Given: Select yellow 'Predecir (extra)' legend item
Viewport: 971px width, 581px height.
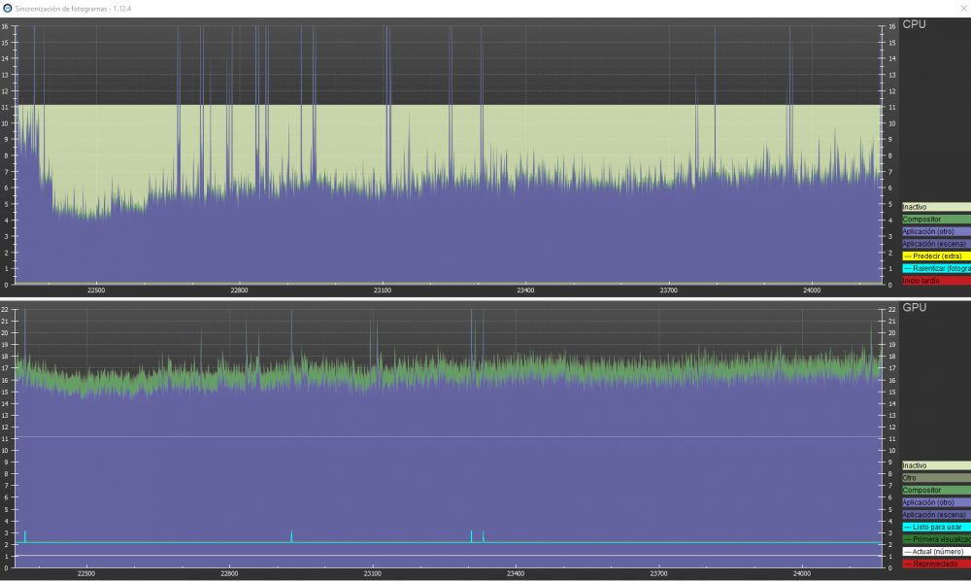Looking at the screenshot, I should click(936, 256).
